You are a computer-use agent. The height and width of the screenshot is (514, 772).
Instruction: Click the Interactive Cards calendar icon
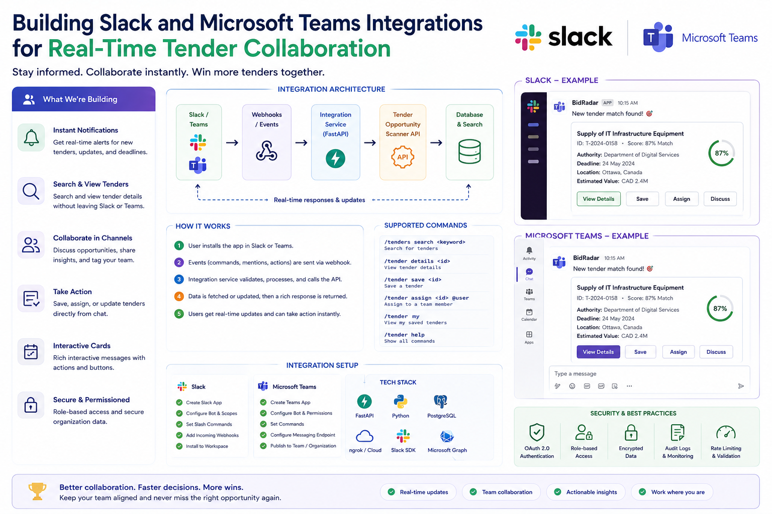(31, 352)
